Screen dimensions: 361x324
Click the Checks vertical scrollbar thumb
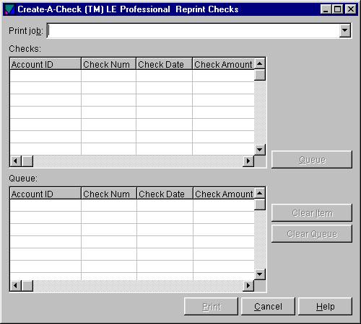click(259, 75)
